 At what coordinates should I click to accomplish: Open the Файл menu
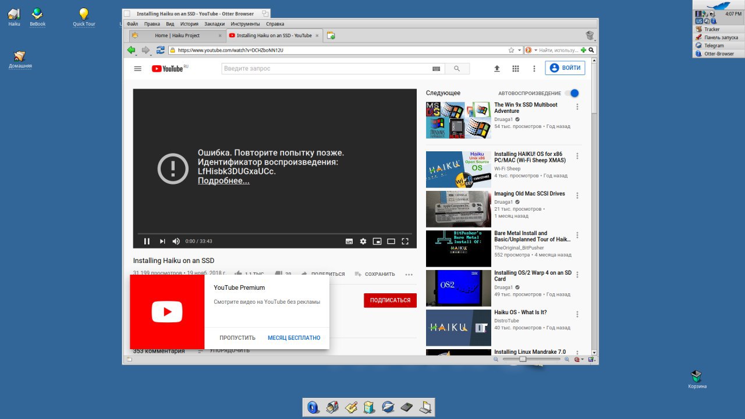(132, 24)
